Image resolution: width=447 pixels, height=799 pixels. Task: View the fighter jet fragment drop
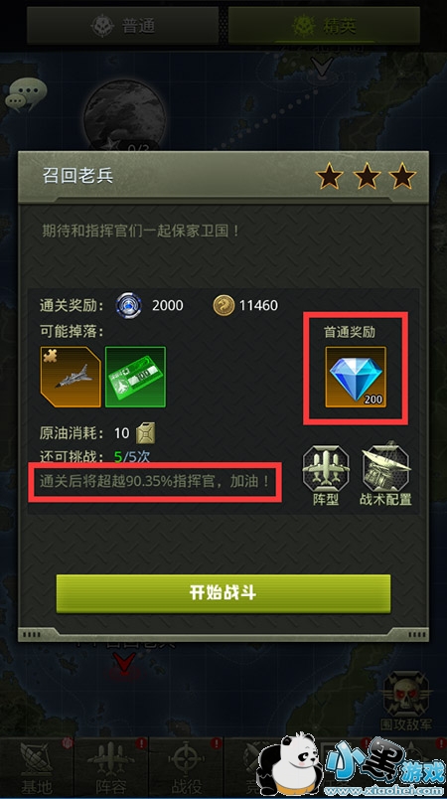click(71, 377)
